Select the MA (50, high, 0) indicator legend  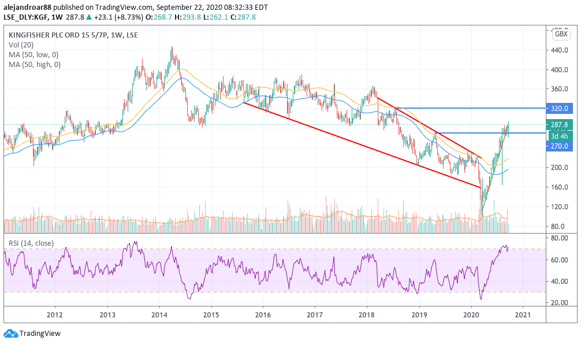tap(35, 65)
